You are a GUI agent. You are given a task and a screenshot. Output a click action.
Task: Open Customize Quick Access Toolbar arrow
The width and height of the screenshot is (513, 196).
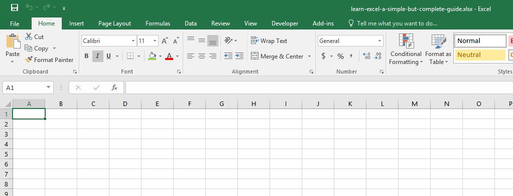coord(64,8)
